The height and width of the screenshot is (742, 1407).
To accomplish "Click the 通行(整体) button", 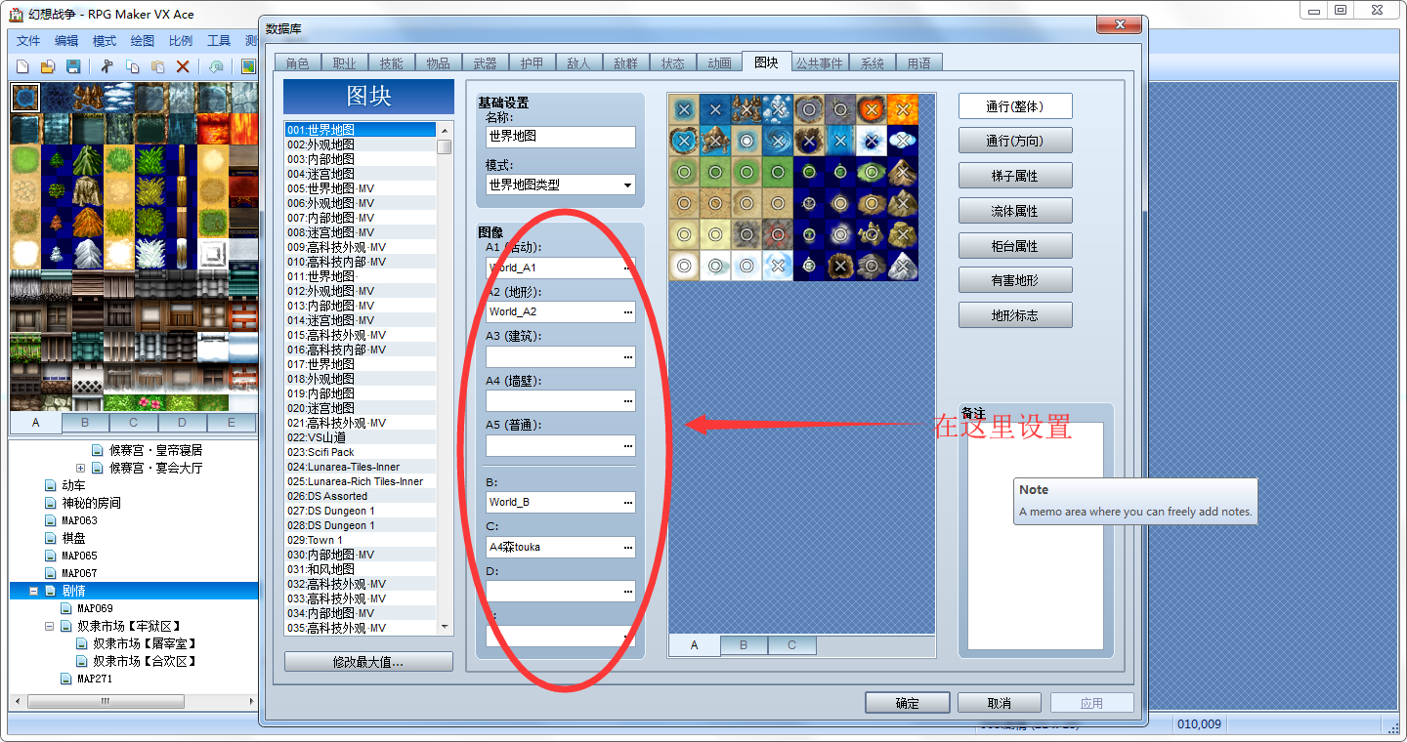I will coord(1015,106).
